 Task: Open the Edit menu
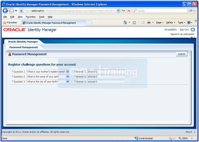pos(12,17)
